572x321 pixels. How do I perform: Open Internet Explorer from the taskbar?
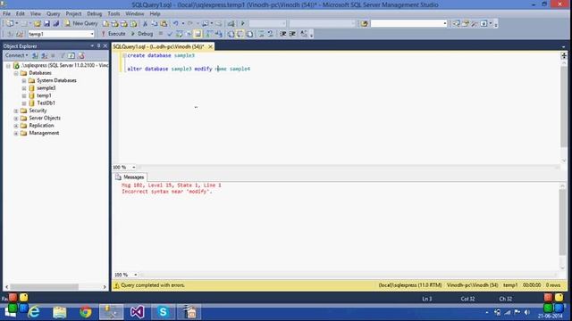pos(34,312)
